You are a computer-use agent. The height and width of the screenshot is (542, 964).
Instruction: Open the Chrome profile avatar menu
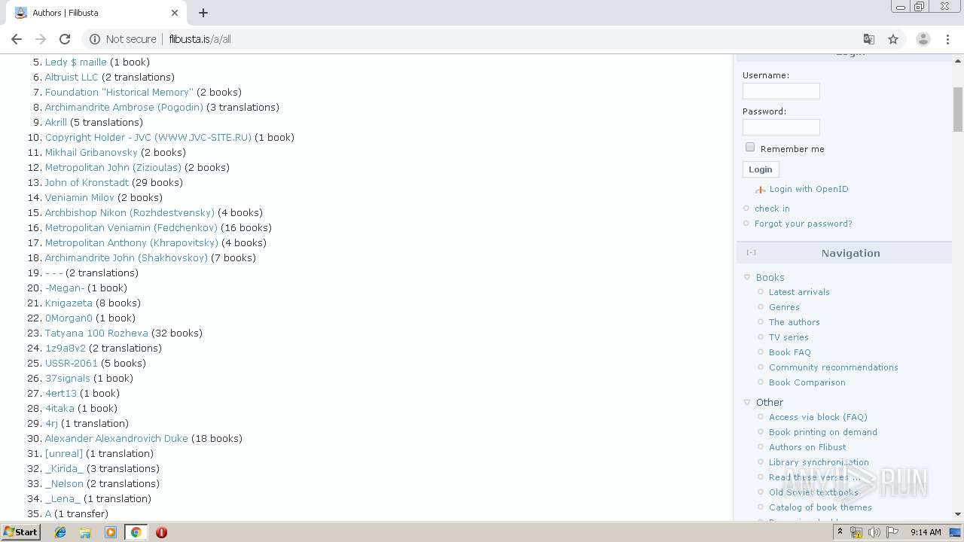click(923, 39)
